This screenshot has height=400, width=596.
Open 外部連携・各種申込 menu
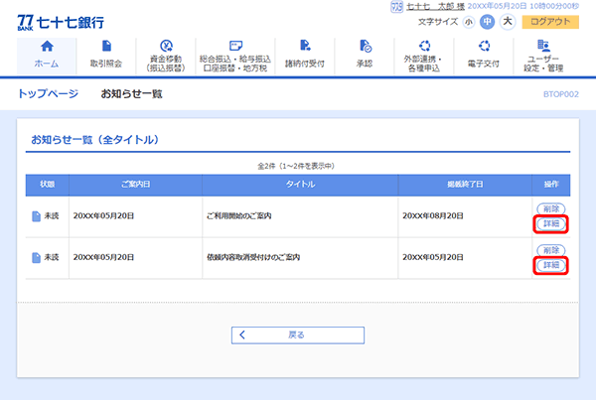pyautogui.click(x=425, y=55)
